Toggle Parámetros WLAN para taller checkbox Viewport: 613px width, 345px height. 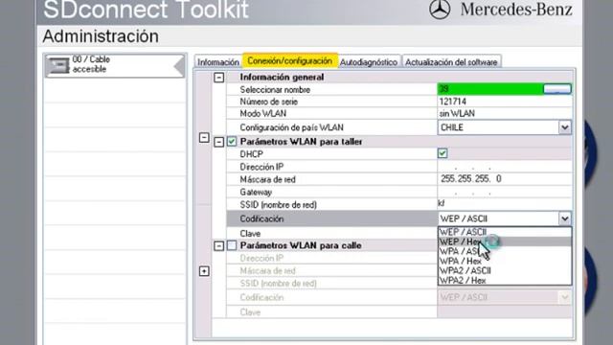pyautogui.click(x=232, y=142)
